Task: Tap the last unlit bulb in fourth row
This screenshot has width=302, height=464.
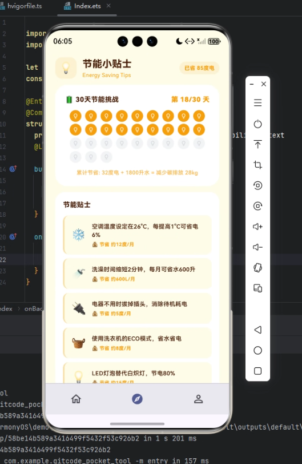Action: point(106,157)
